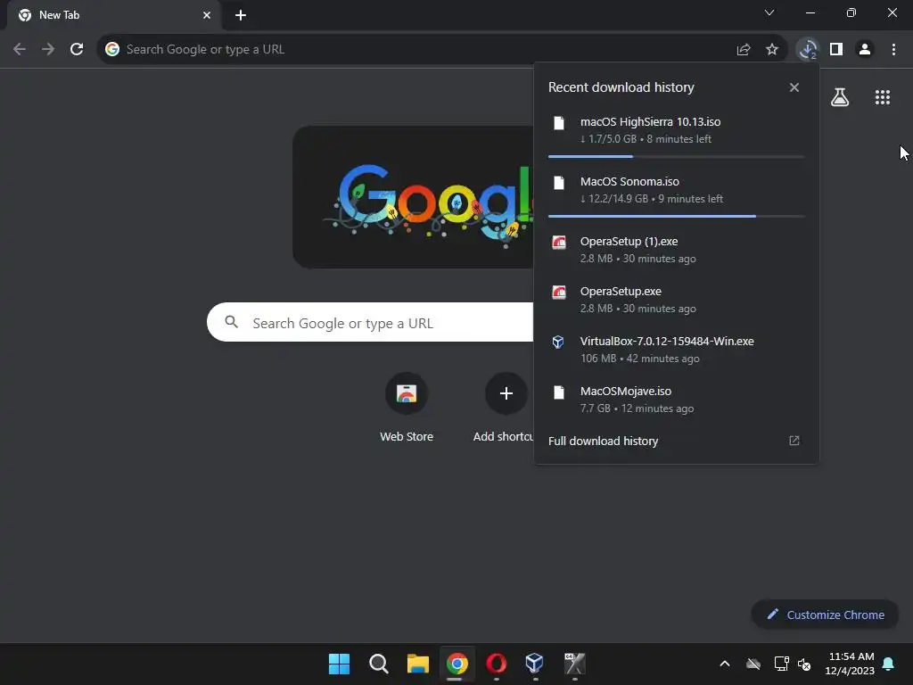Open the notifications bell
Image resolution: width=913 pixels, height=685 pixels.
889,664
